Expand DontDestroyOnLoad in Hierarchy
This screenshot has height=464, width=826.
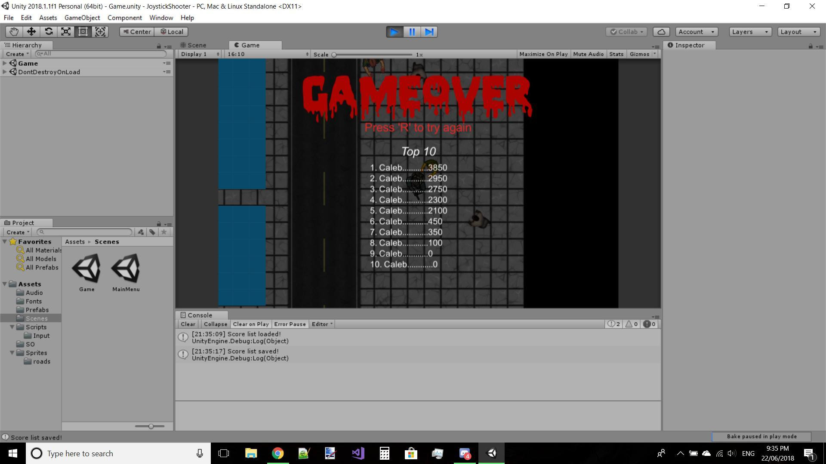(x=5, y=72)
